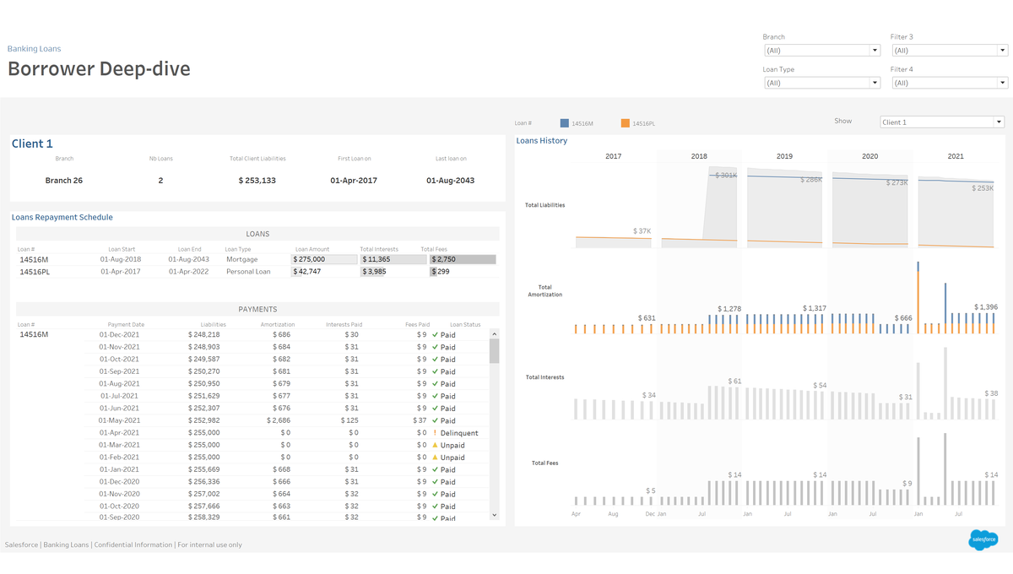Click the Banking Loans breadcrumb link
The image size is (1013, 574).
[x=35, y=49]
